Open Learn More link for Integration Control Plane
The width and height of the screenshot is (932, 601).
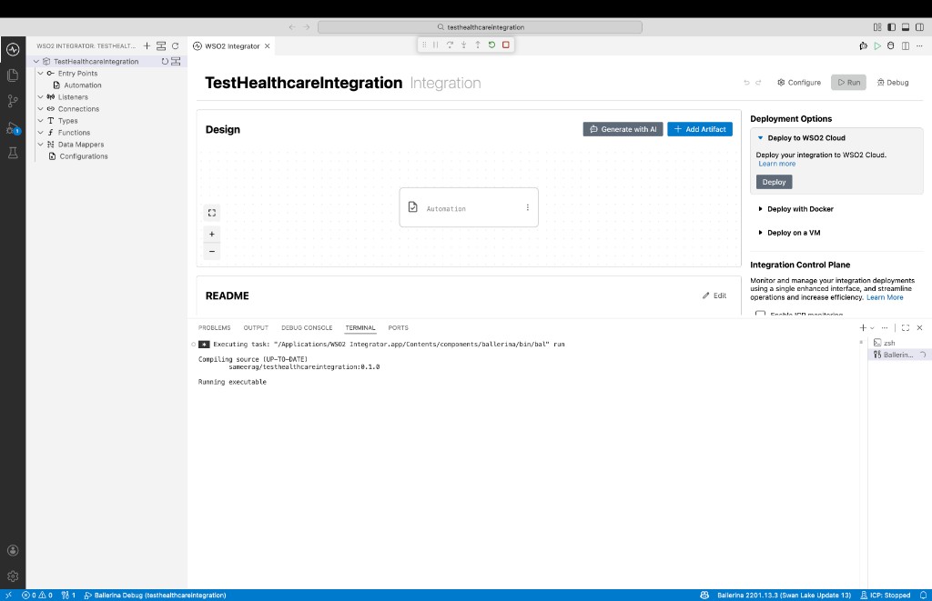tap(885, 297)
